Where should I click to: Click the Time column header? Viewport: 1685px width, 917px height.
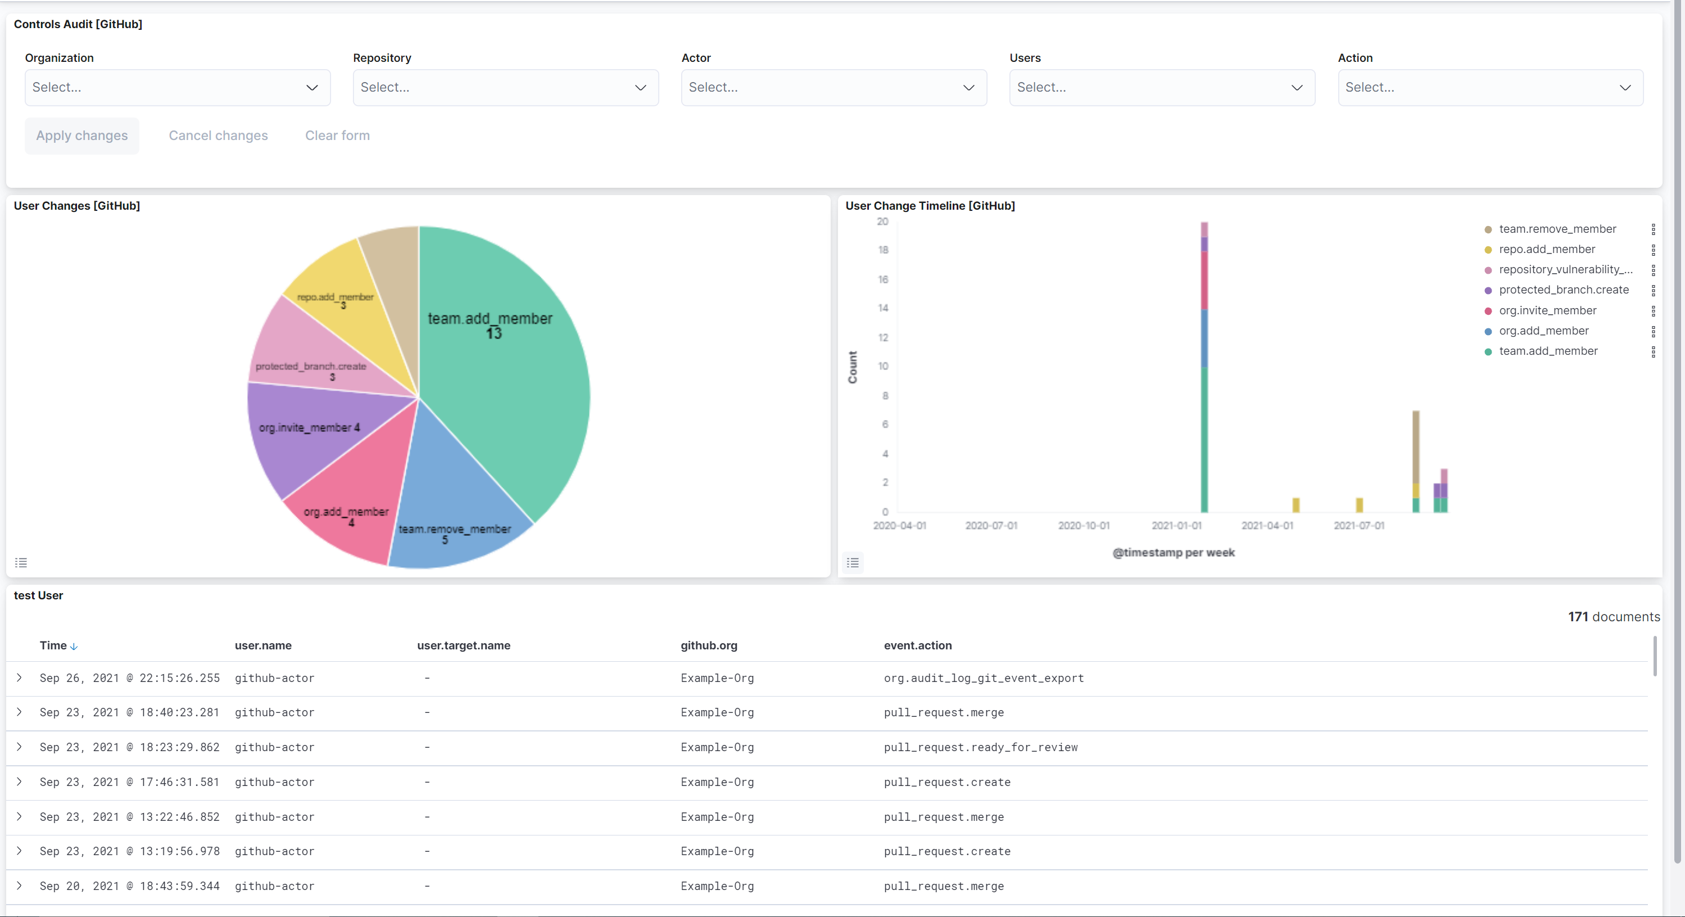(53, 645)
